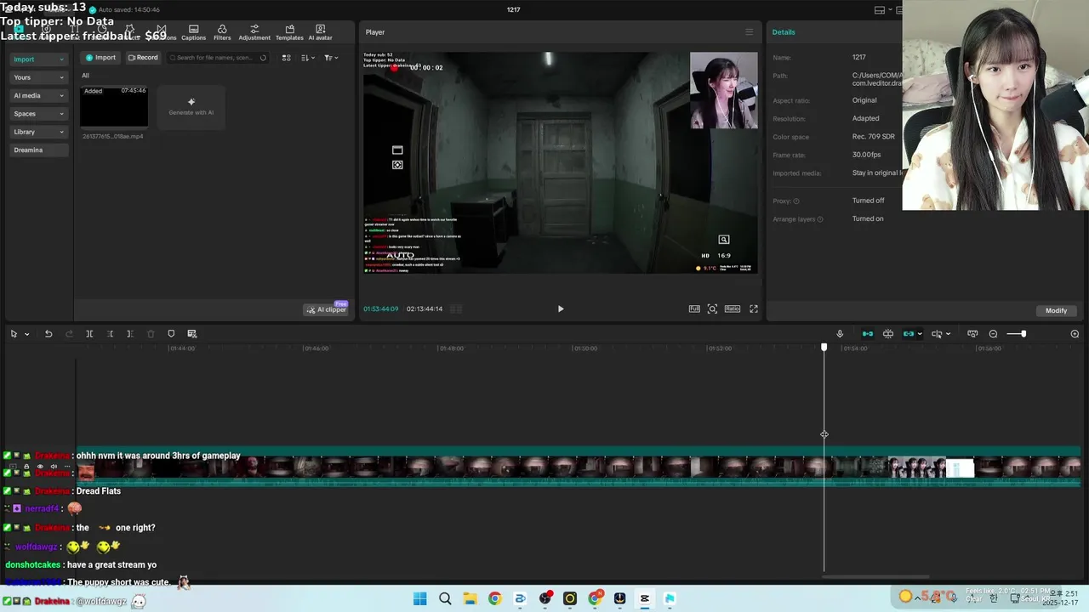Image resolution: width=1089 pixels, height=612 pixels.
Task: Zoom in the timeline
Action: 1075,334
